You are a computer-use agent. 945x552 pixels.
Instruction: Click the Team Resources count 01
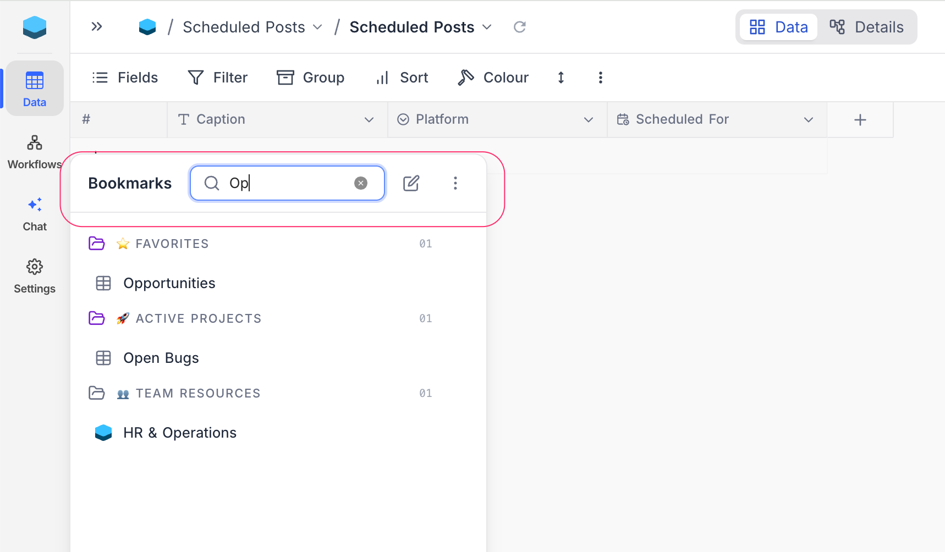click(x=426, y=393)
